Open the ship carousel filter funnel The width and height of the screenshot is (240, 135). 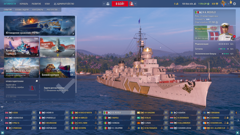(x=2, y=108)
